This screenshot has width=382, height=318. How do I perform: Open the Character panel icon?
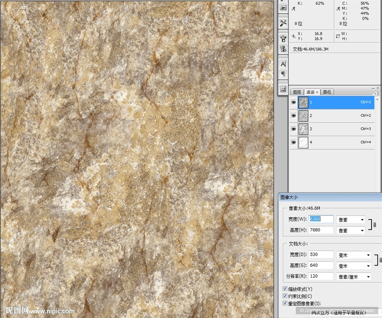point(283,64)
